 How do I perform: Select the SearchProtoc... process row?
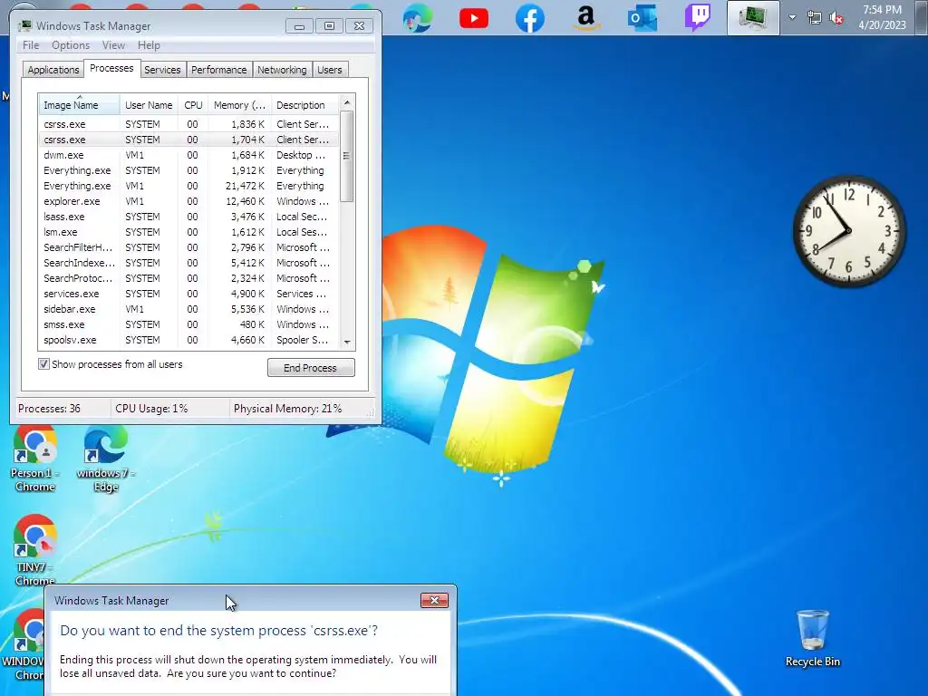(188, 278)
